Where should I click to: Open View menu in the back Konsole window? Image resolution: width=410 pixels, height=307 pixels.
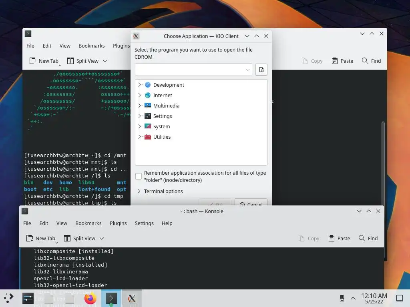point(65,46)
